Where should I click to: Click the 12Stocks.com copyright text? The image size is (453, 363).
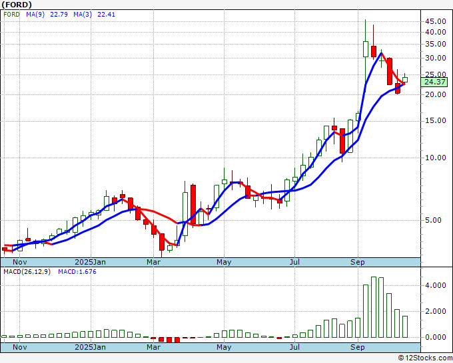[x=425, y=358]
